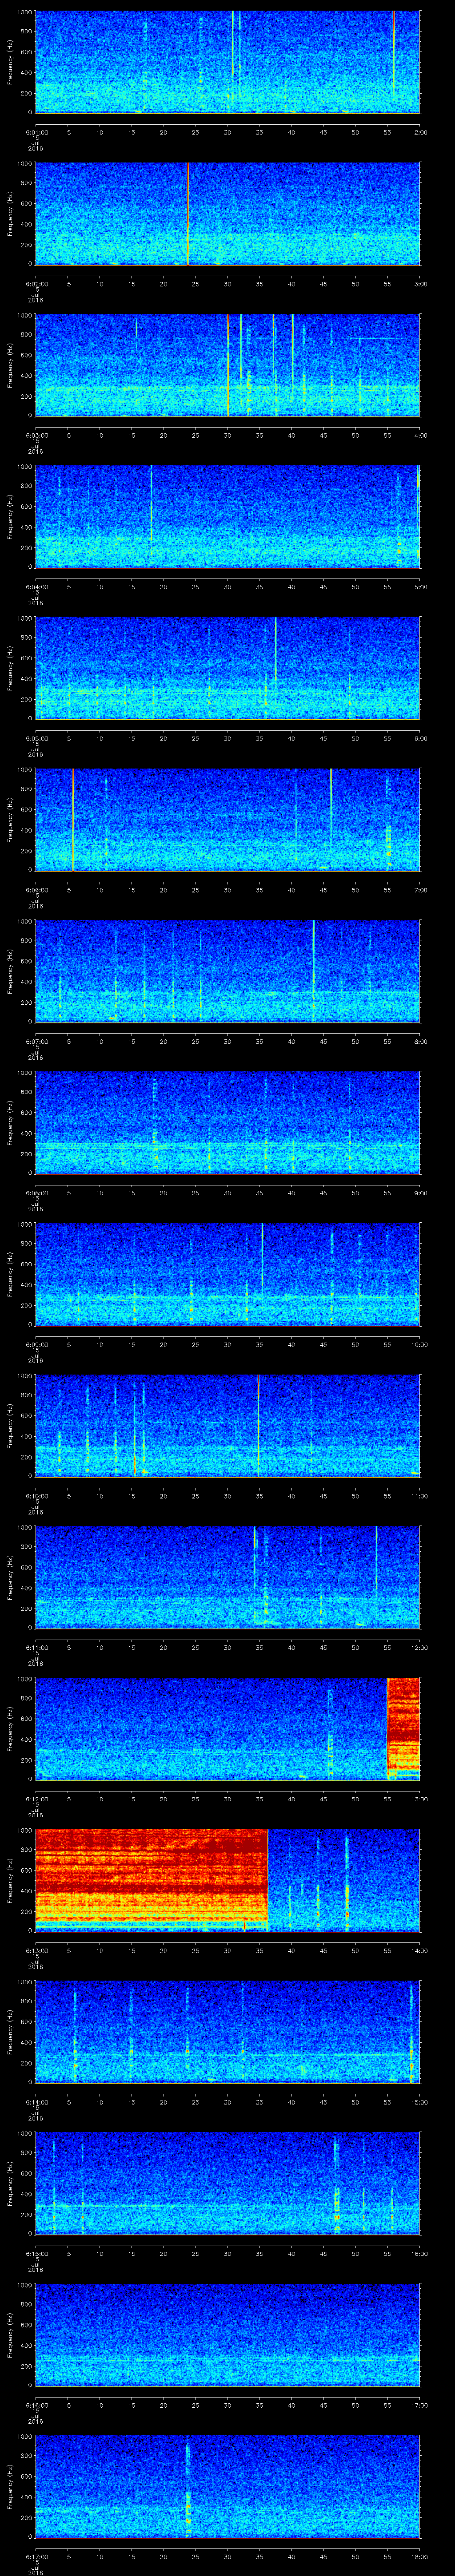This screenshot has height=2576, width=455.
Task: Click the "6:05:00" start time label
Action: pos(36,738)
